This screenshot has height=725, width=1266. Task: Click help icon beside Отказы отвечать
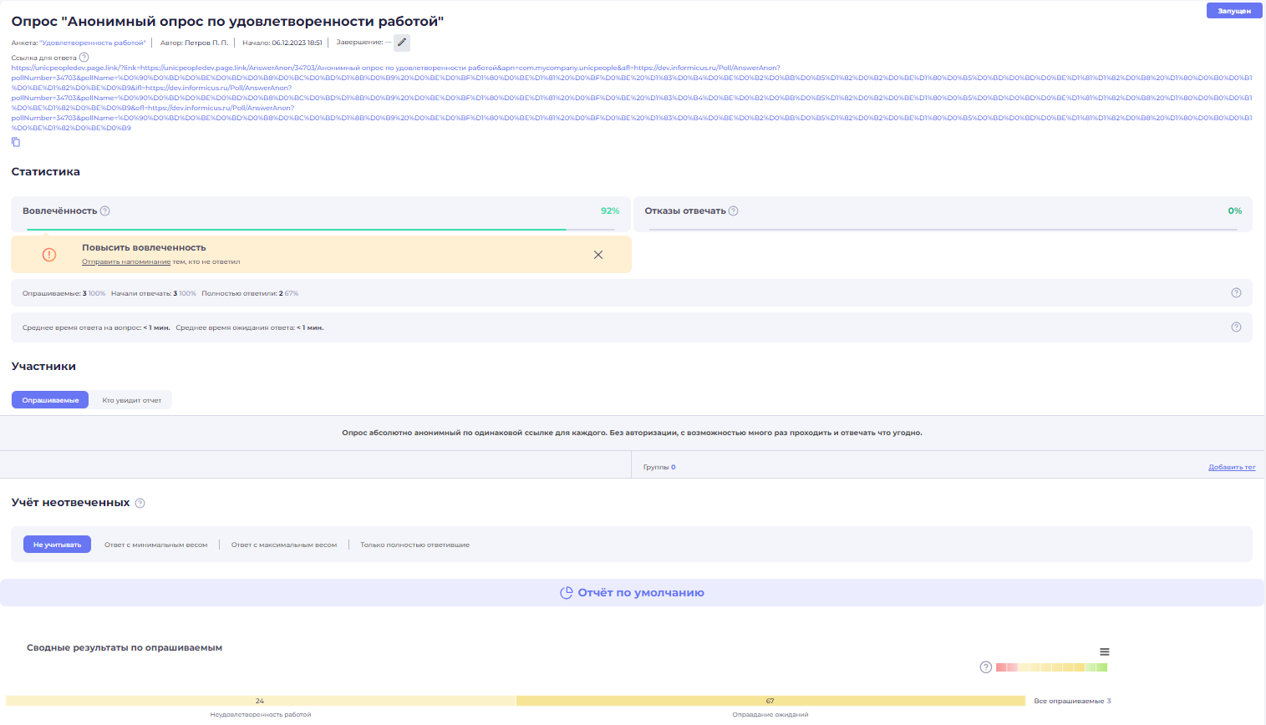(734, 211)
